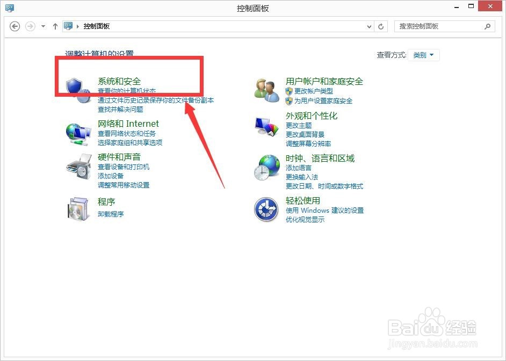Click inside the 搜索控制面板 search box
The height and width of the screenshot is (361, 506).
point(440,26)
